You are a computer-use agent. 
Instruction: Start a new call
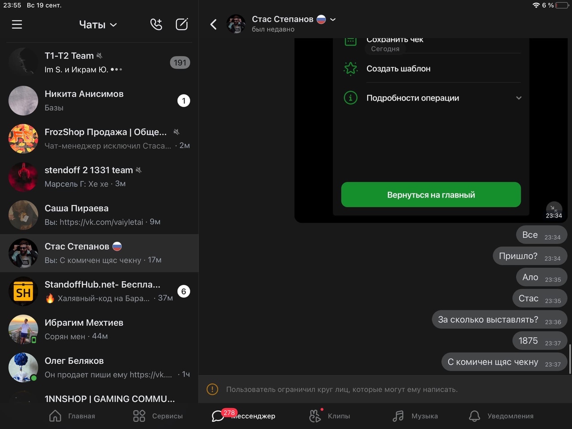pos(156,25)
